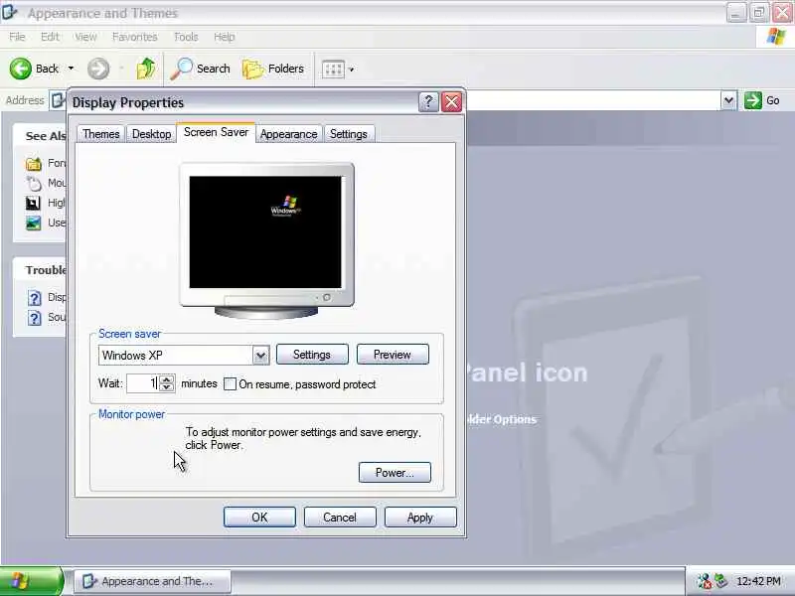Open the Windows XP screen saver dropdown

point(260,356)
